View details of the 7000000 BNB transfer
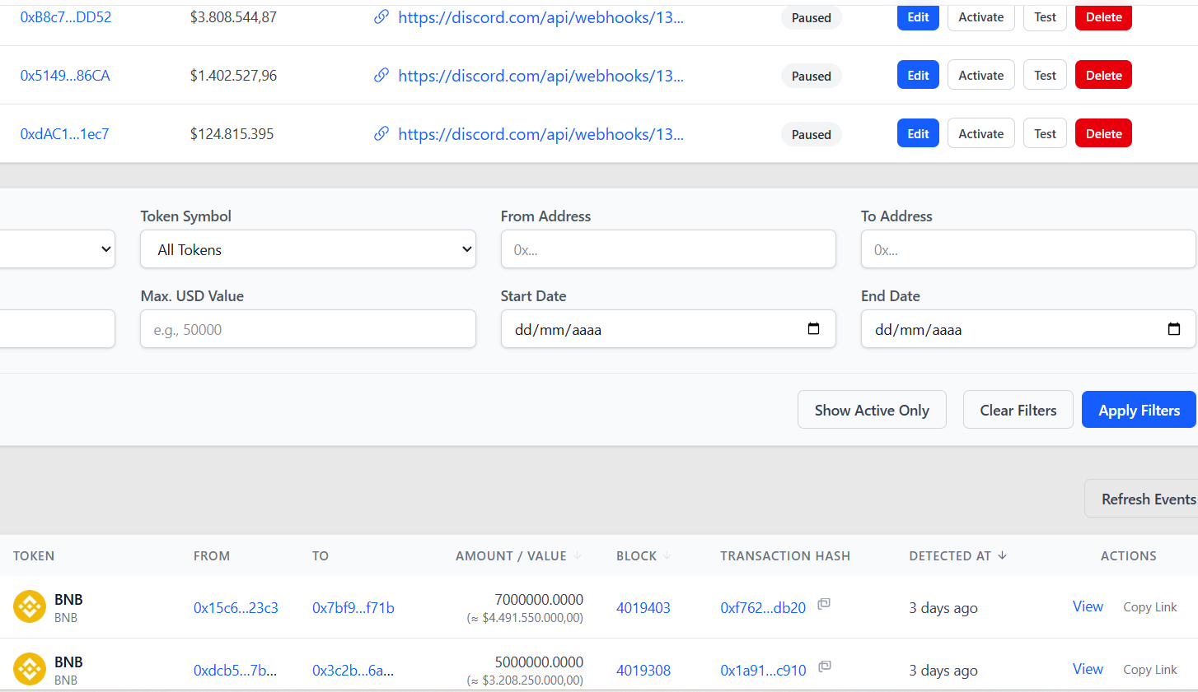This screenshot has width=1198, height=692. pyautogui.click(x=1088, y=606)
